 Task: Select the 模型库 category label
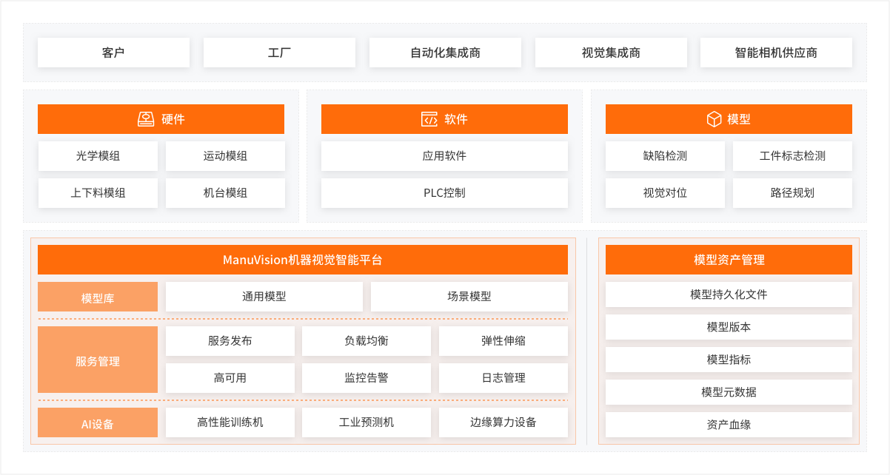[98, 297]
